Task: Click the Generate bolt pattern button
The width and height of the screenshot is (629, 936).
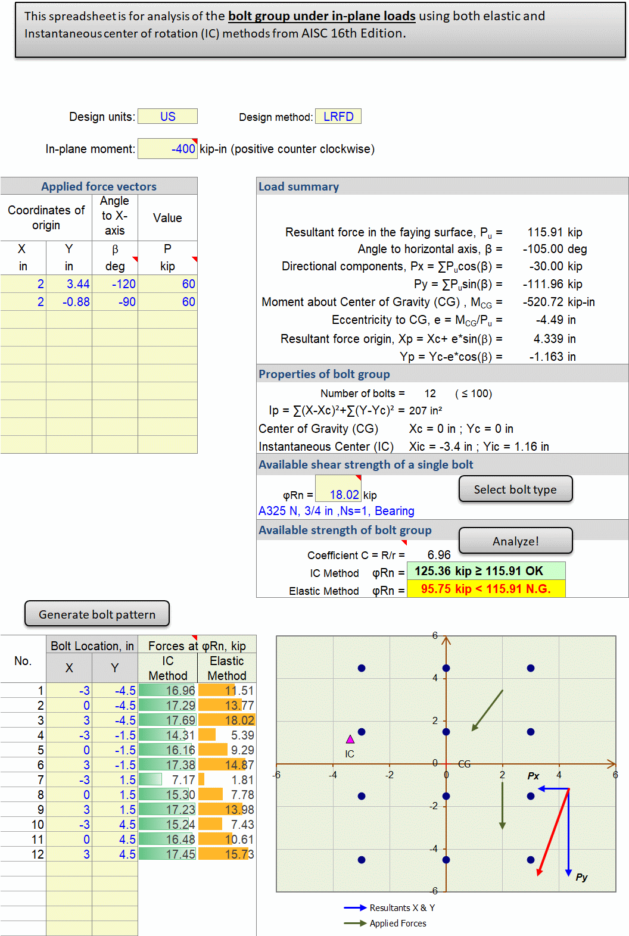Action: 97,614
